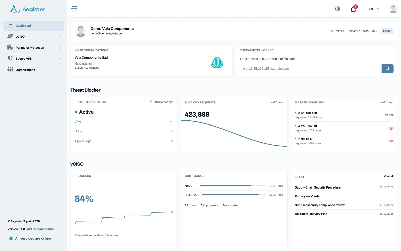Image resolution: width=401 pixels, height=251 pixels.
Task: Click the Demo Vela Components profile avatar
Action: click(81, 31)
